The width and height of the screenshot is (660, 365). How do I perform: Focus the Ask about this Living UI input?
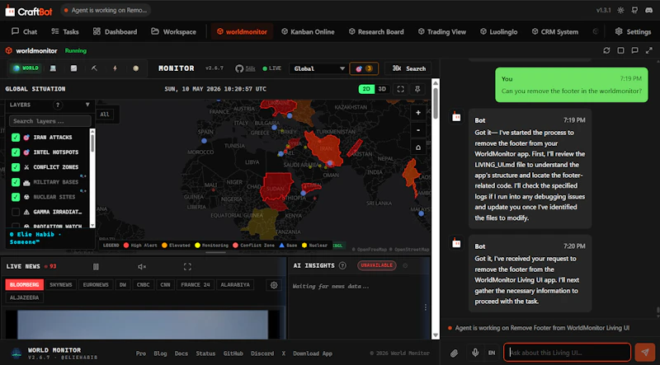[x=567, y=353]
